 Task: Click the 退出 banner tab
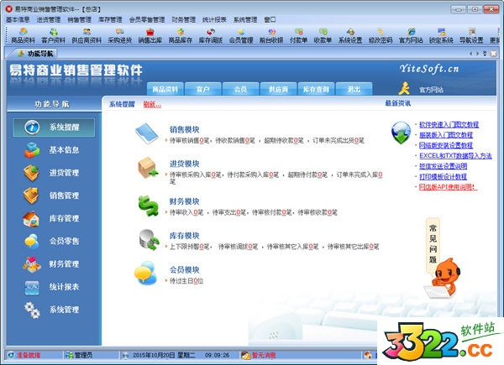354,89
